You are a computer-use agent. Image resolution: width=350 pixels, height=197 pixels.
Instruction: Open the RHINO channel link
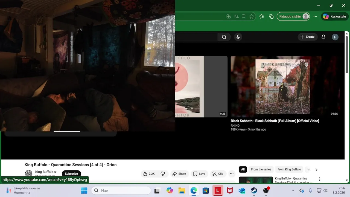(x=235, y=126)
